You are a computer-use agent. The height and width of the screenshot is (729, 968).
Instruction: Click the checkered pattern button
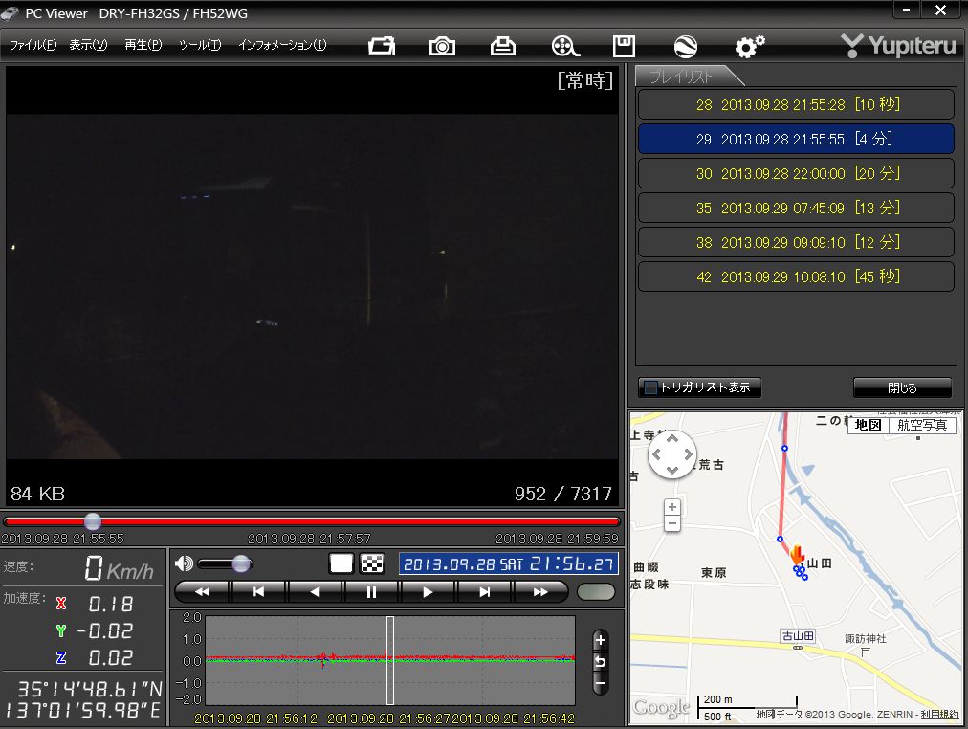point(372,563)
